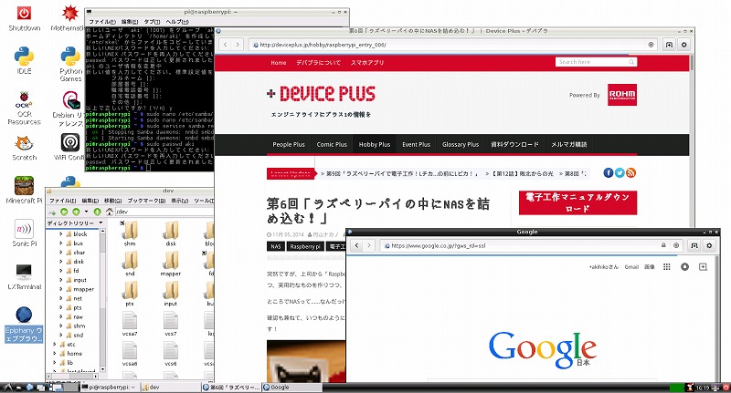Image resolution: width=731 pixels, height=393 pixels.
Task: Open the Facebook icon on Device Plus page
Action: click(x=608, y=173)
